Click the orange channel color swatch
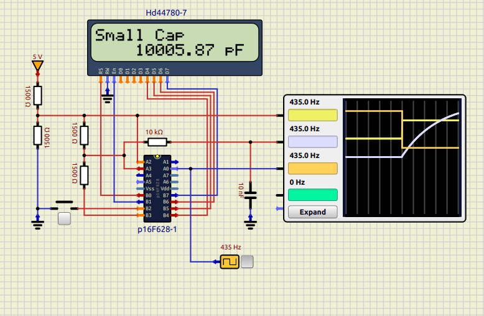This screenshot has height=316, width=484. [x=312, y=168]
